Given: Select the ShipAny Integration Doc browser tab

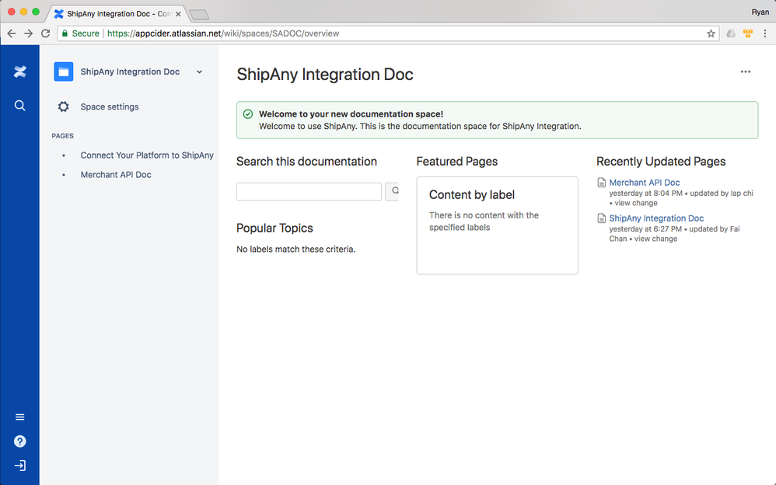Looking at the screenshot, I should coord(117,14).
